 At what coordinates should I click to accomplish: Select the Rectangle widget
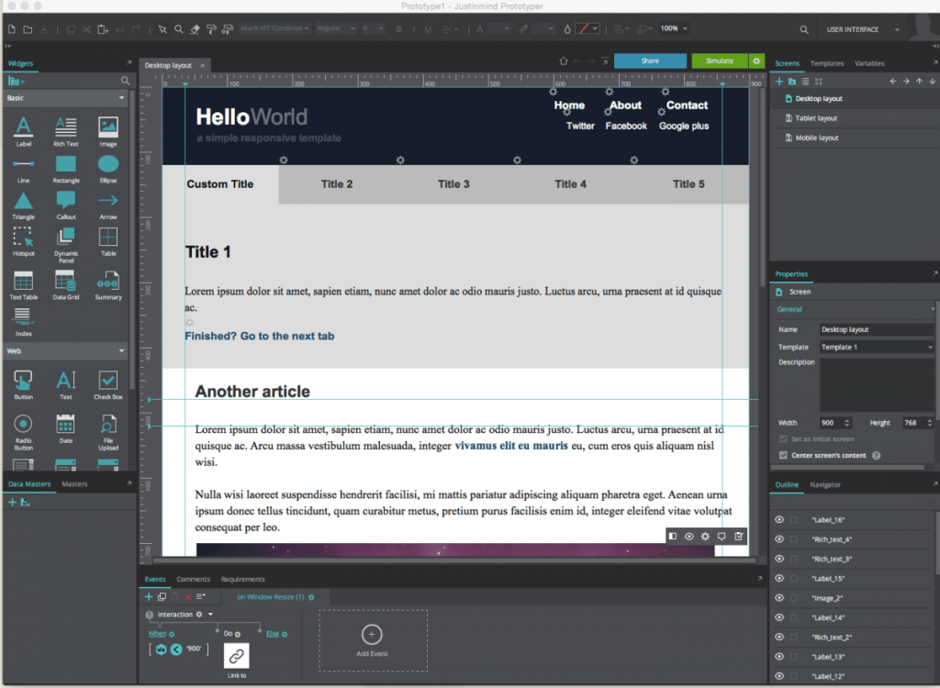pos(65,166)
